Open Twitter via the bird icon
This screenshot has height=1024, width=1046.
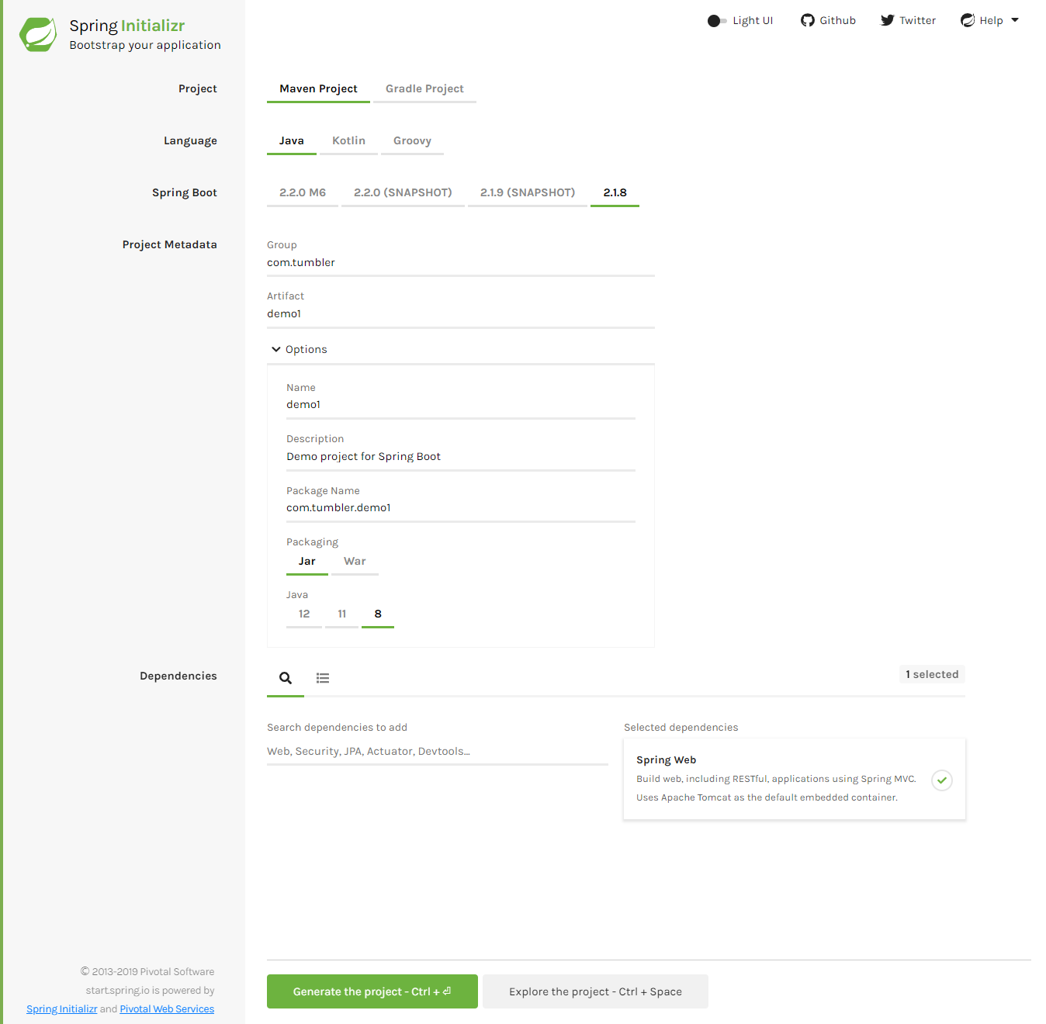coord(886,20)
